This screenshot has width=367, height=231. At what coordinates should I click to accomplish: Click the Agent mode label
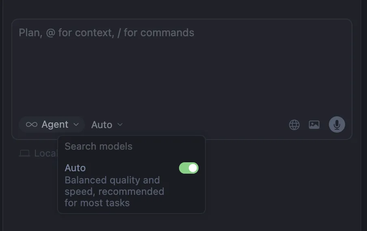(x=55, y=124)
